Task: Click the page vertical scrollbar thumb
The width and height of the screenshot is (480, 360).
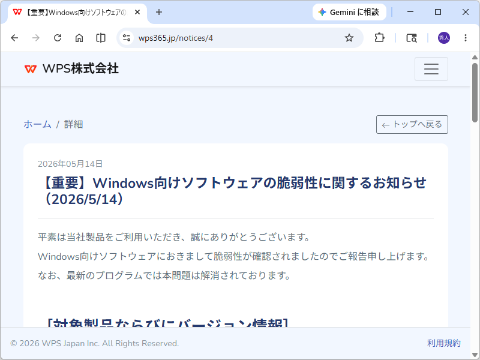Action: 475,93
